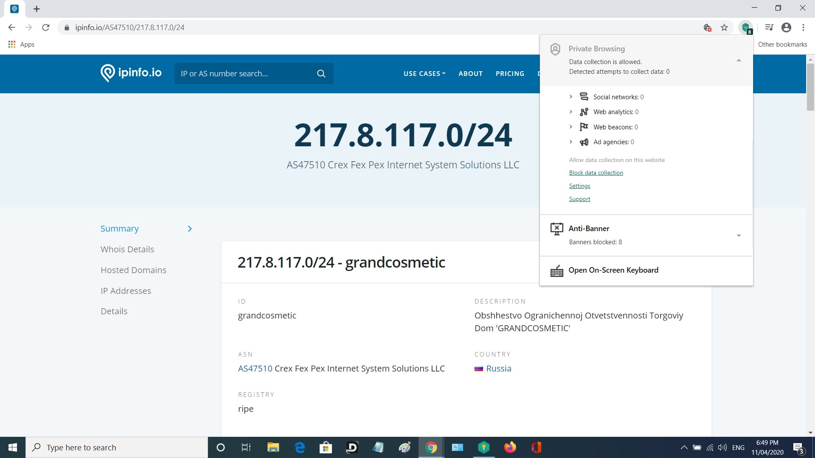Viewport: 815px width, 458px height.
Task: Click Open On-Screen Keyboard
Action: 613,270
